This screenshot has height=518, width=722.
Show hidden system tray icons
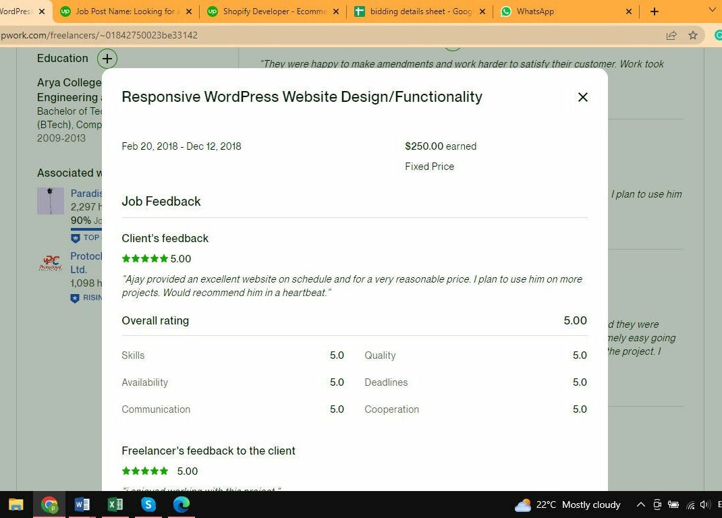pyautogui.click(x=640, y=505)
